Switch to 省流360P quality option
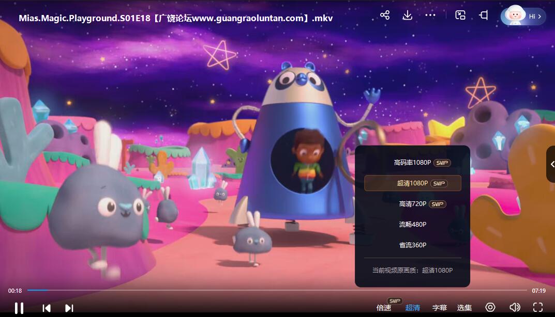 [413, 245]
